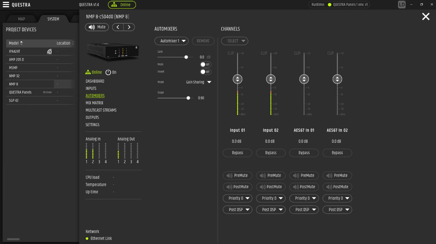Screen dimensions: 436x244
Task: Click the PostMute speaker icon under AES67 In 02
Action: pos(329,187)
